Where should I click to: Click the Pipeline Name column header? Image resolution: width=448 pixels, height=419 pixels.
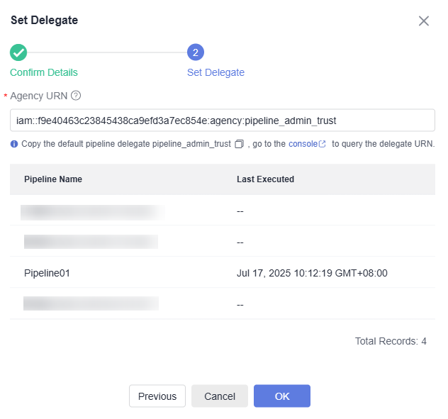click(53, 179)
